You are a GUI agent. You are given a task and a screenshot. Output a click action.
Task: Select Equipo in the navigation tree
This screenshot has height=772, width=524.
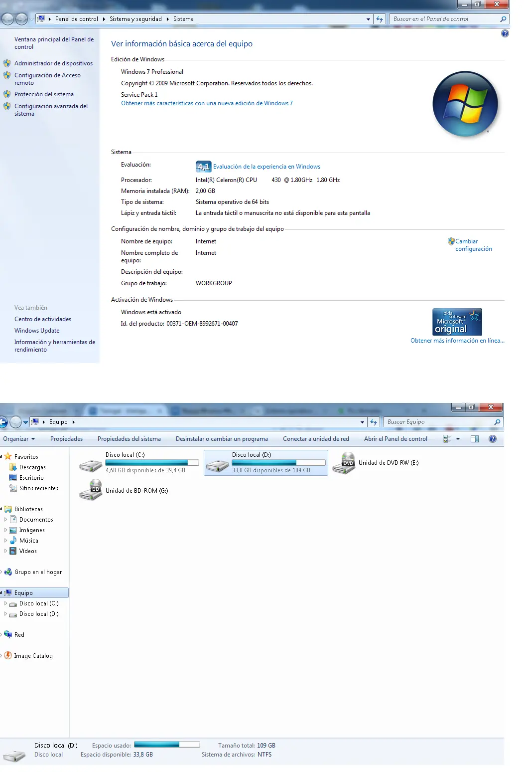34,592
